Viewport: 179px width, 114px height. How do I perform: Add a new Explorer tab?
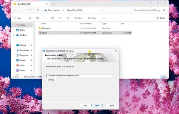pos(53,4)
